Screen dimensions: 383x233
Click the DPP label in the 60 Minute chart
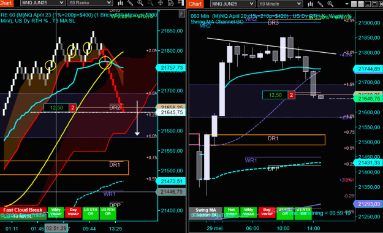coord(273,169)
